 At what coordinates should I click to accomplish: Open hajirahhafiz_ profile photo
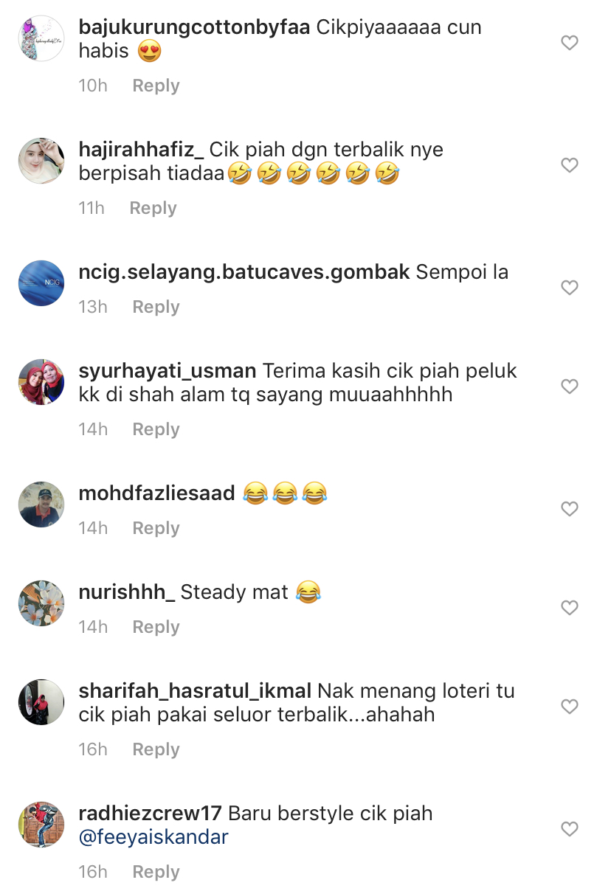[x=41, y=161]
